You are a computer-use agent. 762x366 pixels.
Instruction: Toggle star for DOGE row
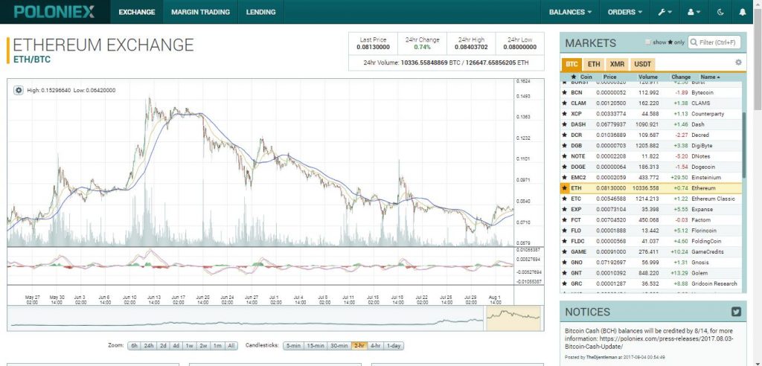pyautogui.click(x=564, y=167)
